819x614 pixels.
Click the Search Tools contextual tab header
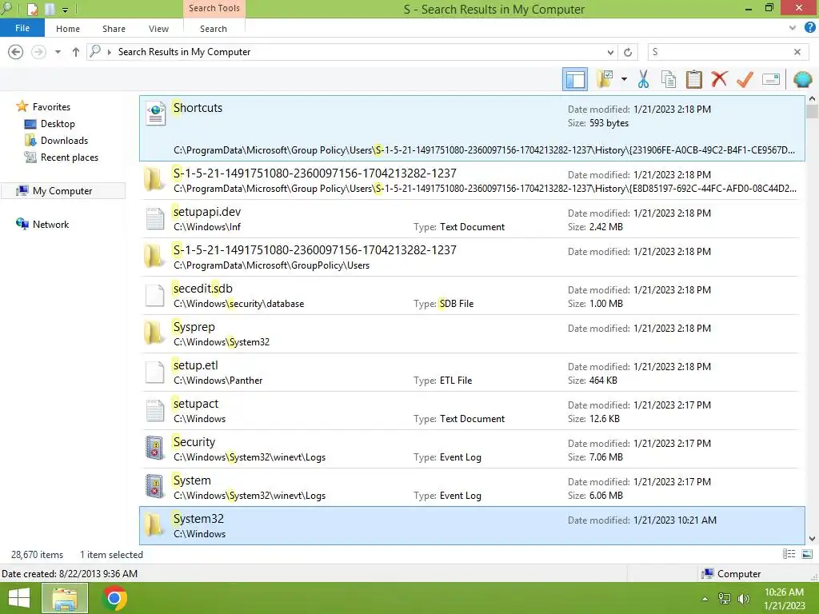tap(214, 8)
